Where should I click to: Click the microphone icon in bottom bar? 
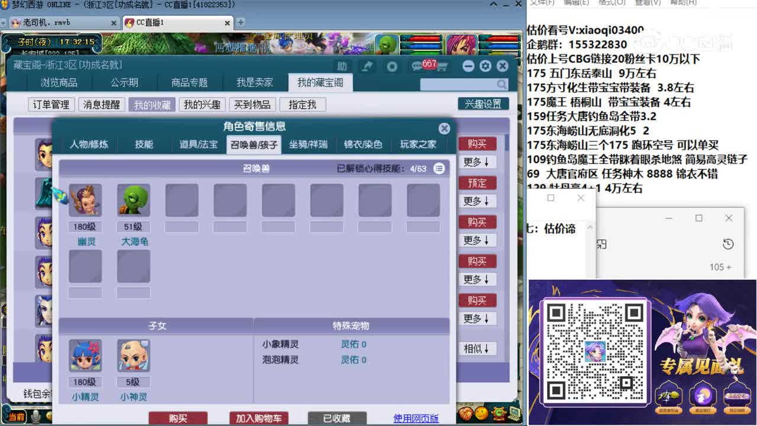(36, 417)
